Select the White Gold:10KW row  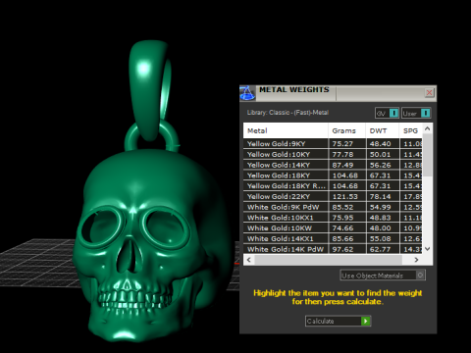(x=333, y=228)
